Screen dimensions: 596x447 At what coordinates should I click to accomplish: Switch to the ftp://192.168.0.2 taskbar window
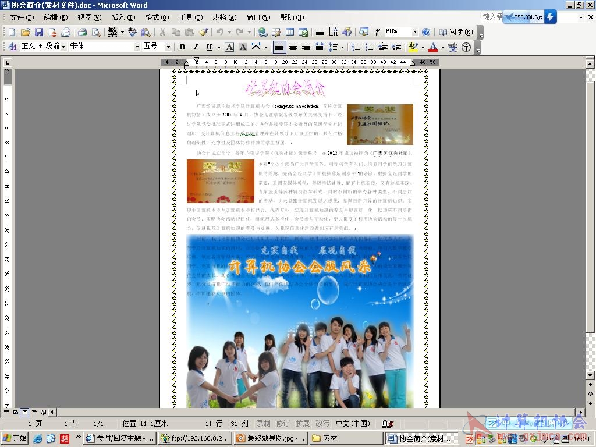coord(196,438)
